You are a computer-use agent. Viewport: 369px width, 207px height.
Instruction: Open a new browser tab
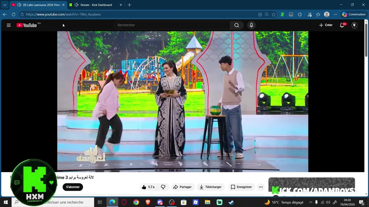point(129,5)
